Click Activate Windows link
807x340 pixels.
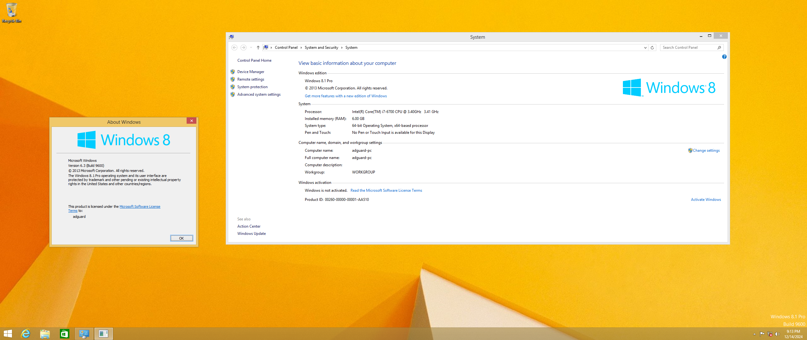coord(706,200)
